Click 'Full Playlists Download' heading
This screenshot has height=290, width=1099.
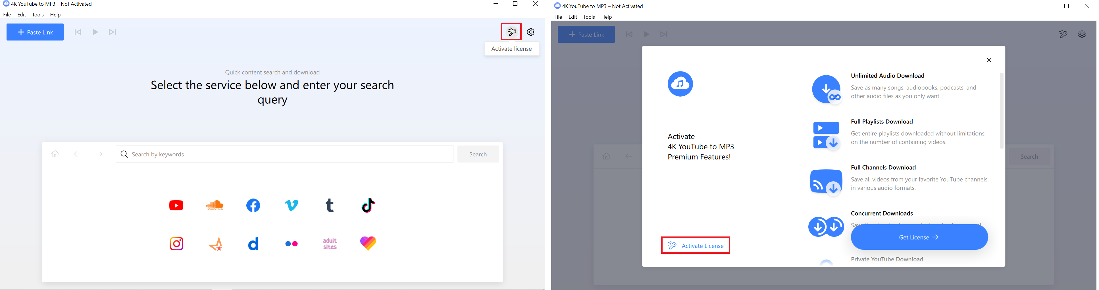click(x=882, y=121)
